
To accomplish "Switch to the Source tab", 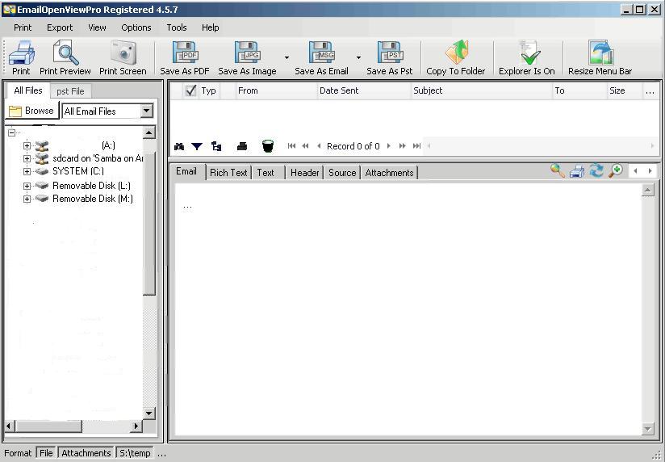I will (x=342, y=172).
